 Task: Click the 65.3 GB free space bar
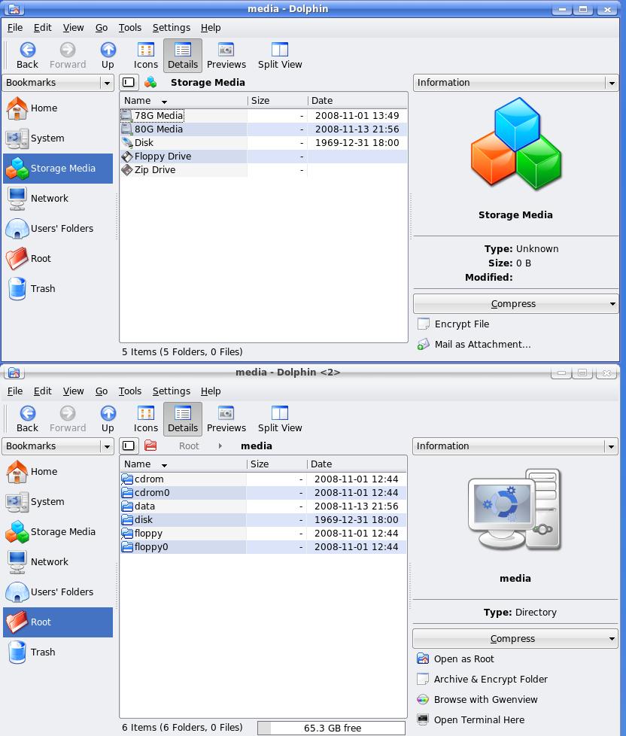[x=332, y=728]
